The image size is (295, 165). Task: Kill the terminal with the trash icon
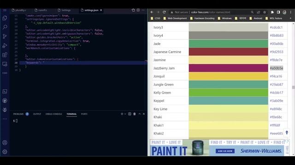[x=135, y=114]
